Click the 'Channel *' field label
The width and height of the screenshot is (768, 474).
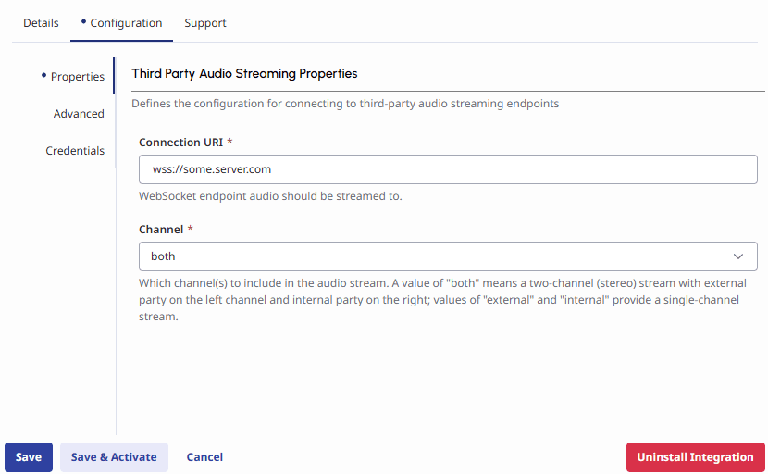tap(165, 229)
